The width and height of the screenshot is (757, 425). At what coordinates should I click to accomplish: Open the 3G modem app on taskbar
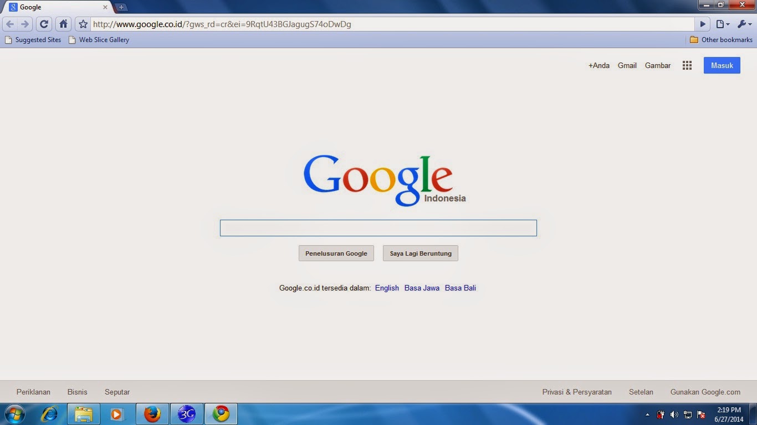[187, 414]
